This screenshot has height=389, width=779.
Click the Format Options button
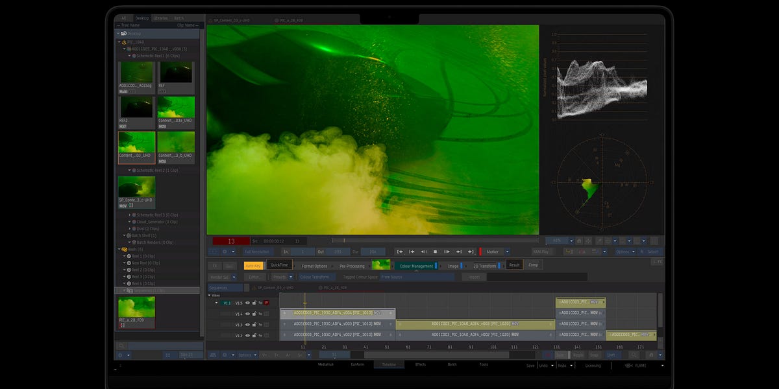(314, 266)
